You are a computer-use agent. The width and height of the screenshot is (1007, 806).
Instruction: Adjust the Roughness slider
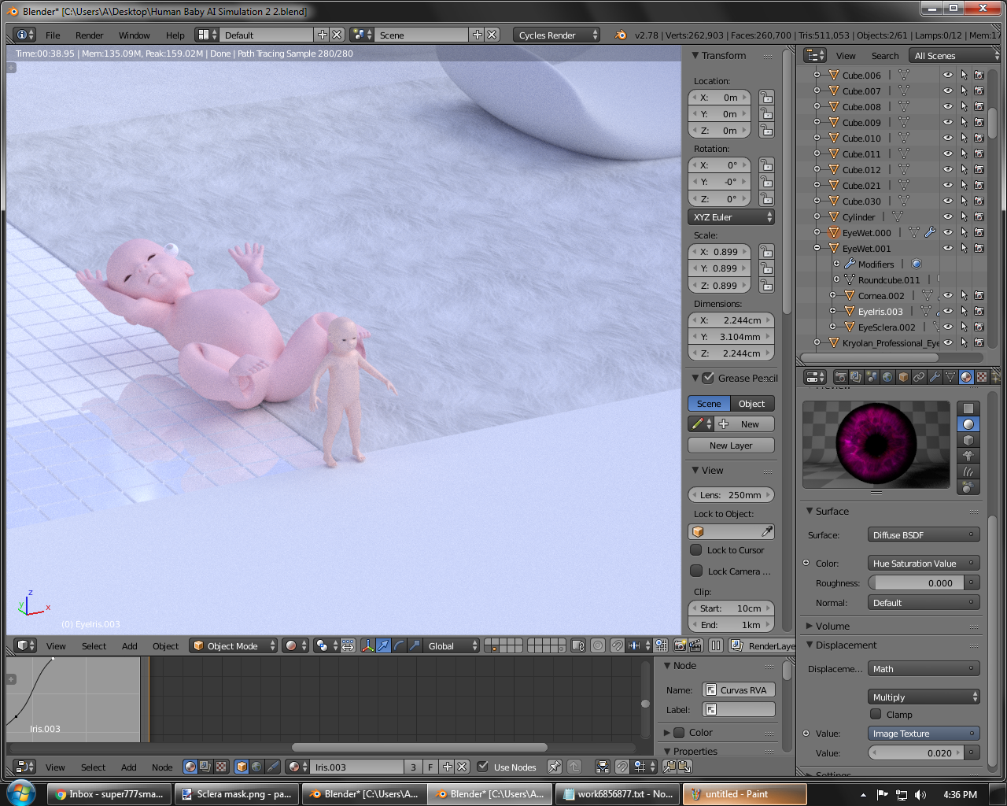tap(917, 583)
